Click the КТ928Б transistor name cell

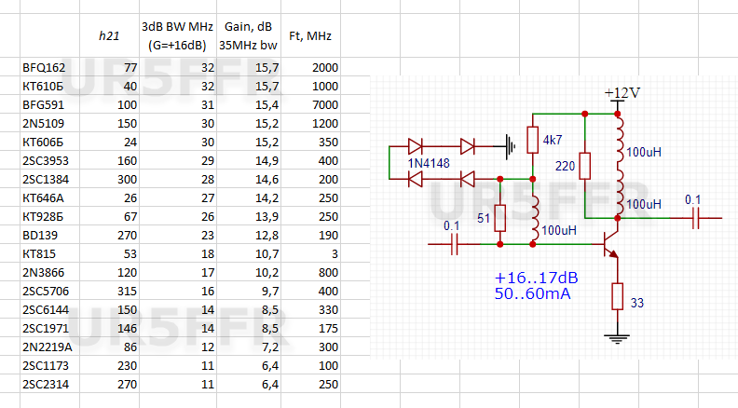point(50,216)
